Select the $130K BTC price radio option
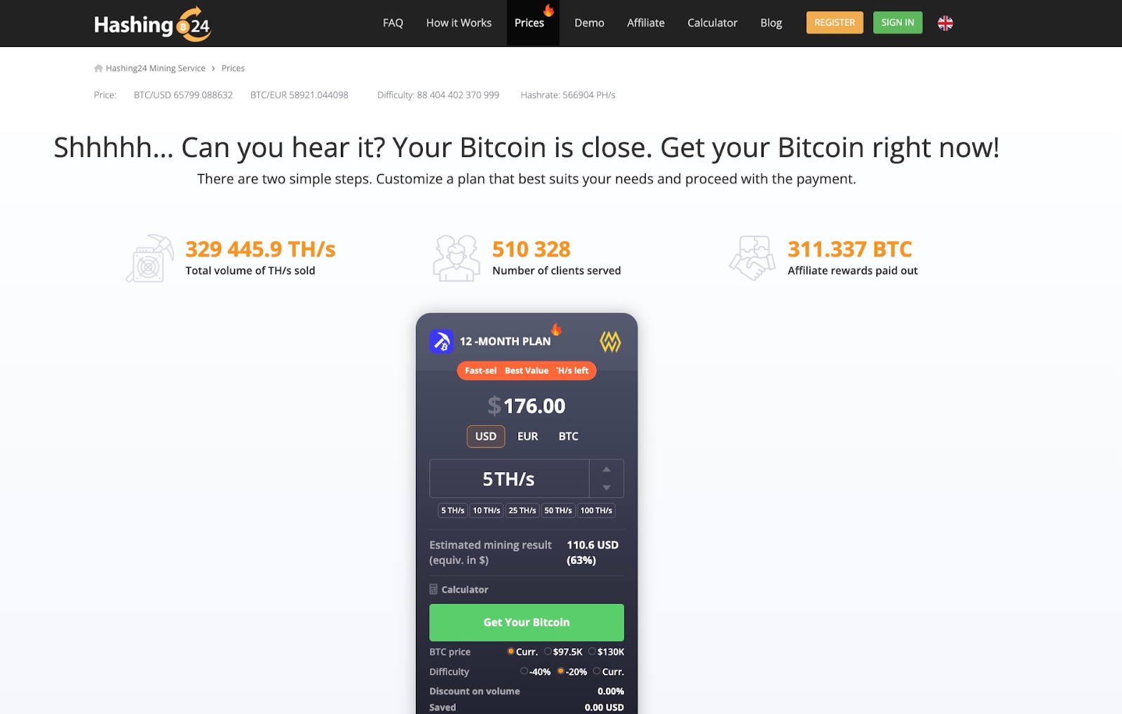Screen dimensions: 1122x714 coord(592,652)
